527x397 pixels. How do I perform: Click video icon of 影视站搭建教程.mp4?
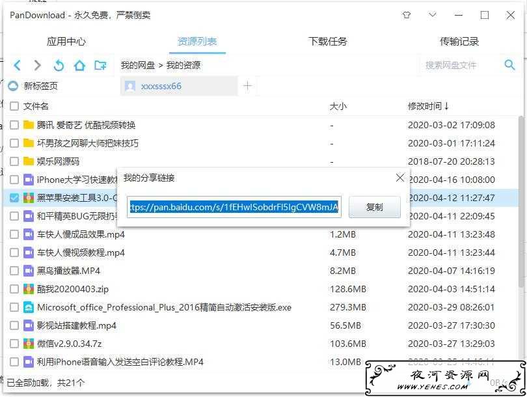(x=29, y=325)
